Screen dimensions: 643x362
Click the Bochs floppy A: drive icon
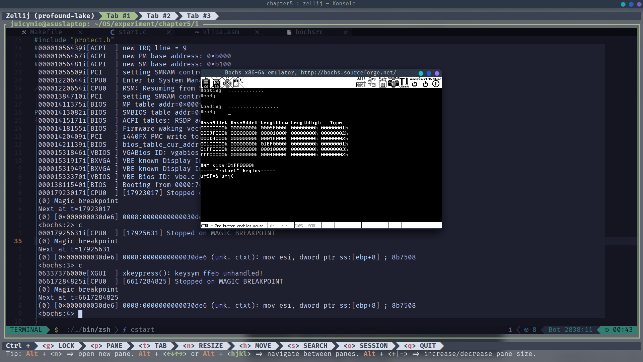click(x=206, y=82)
